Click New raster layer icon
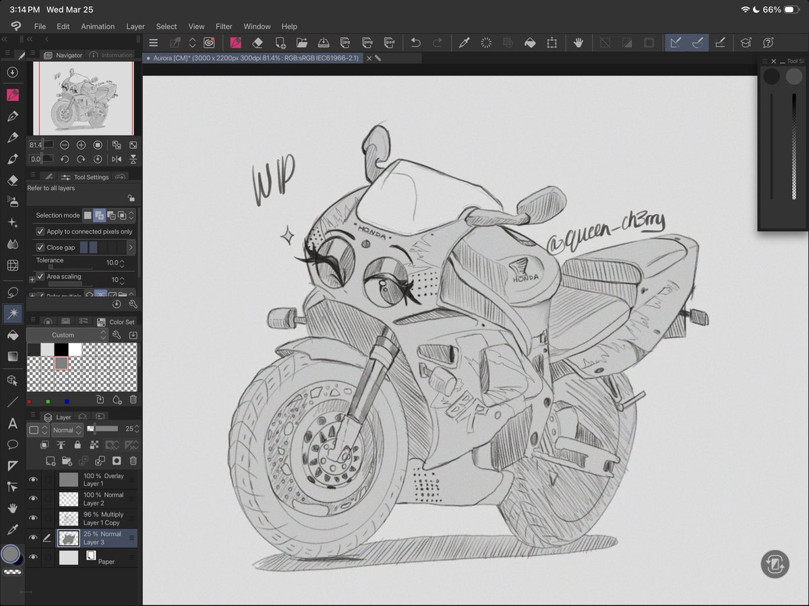Screen dimensions: 809x606 (x=51, y=461)
